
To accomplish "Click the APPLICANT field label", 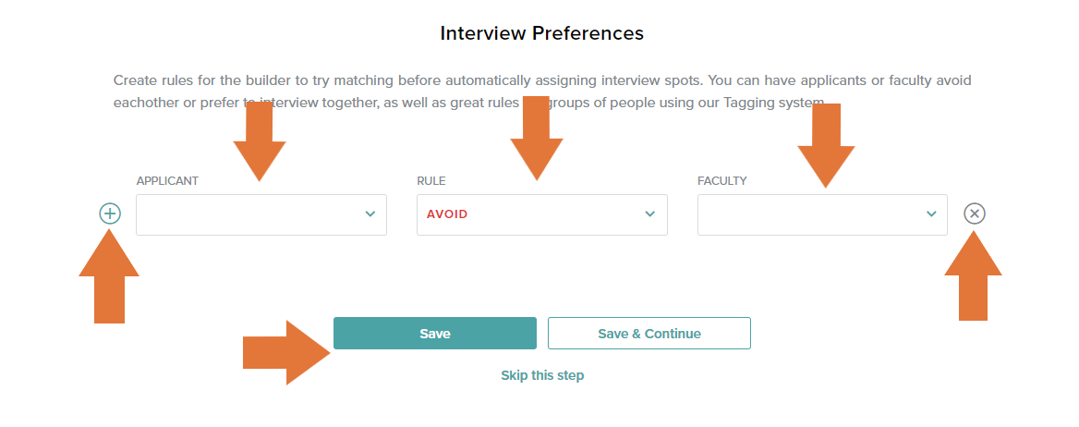I will [167, 181].
